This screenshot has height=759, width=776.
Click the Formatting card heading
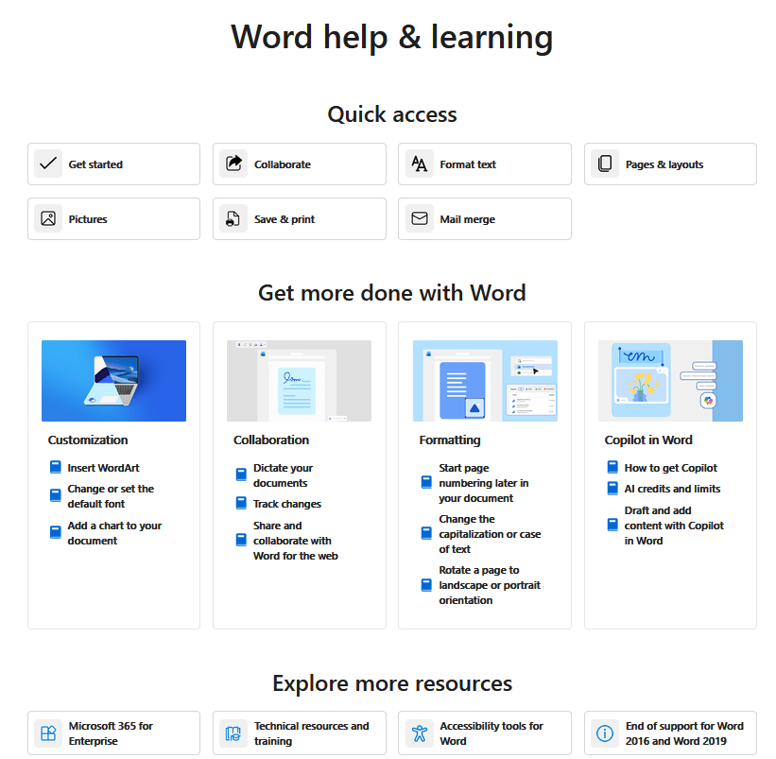[450, 440]
